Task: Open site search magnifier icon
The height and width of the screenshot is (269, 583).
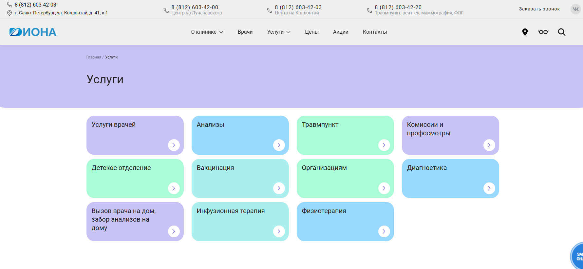Action: [x=562, y=32]
